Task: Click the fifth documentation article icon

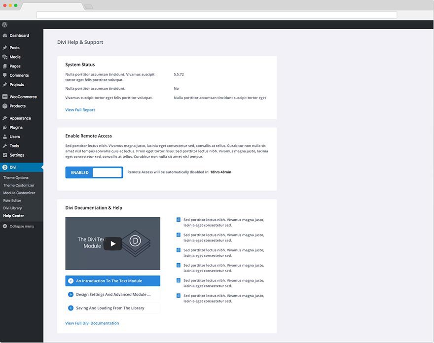Action: pos(179,280)
